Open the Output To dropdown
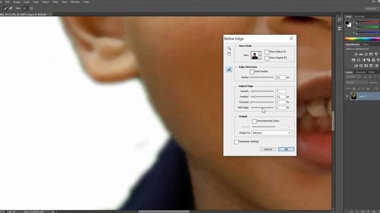This screenshot has width=380, height=213. coord(272,133)
